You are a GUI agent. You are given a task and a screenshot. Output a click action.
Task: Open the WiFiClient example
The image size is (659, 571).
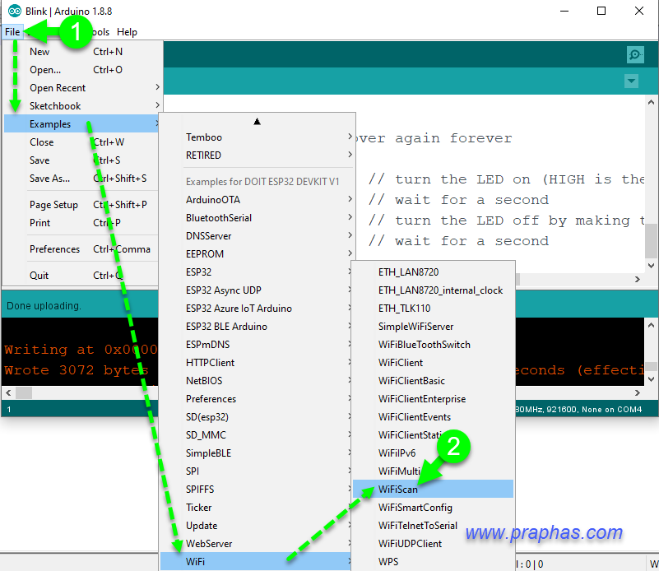pos(433,362)
